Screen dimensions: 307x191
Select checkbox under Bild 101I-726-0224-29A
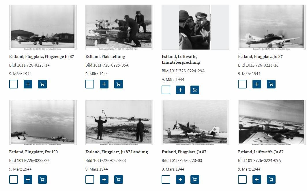click(166, 90)
